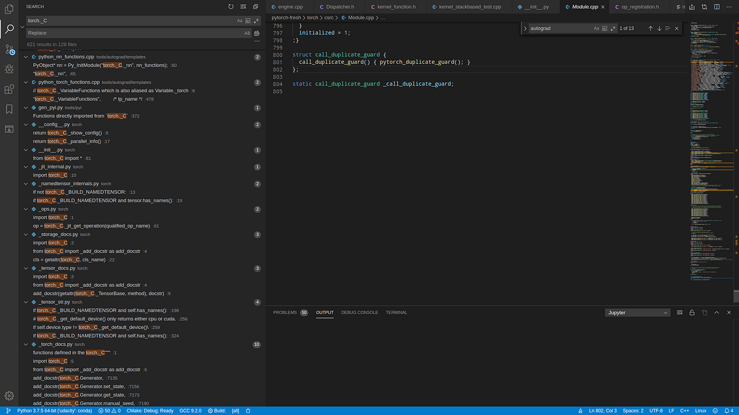Toggle the output scroll lock icon
This screenshot has height=415, width=739.
(x=692, y=312)
